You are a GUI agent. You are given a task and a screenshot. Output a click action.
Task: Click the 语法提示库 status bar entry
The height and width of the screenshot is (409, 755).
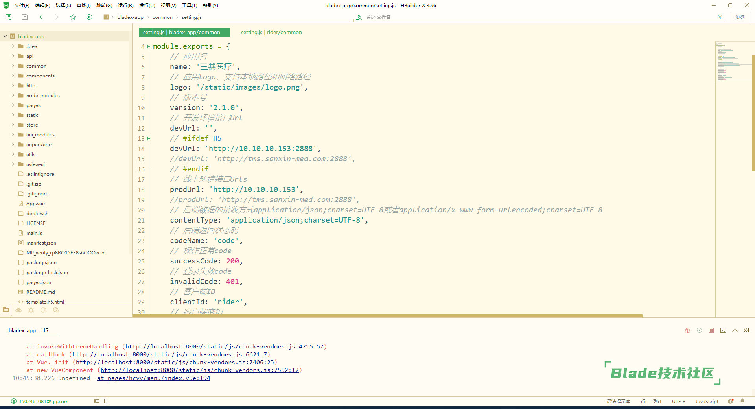tap(618, 401)
